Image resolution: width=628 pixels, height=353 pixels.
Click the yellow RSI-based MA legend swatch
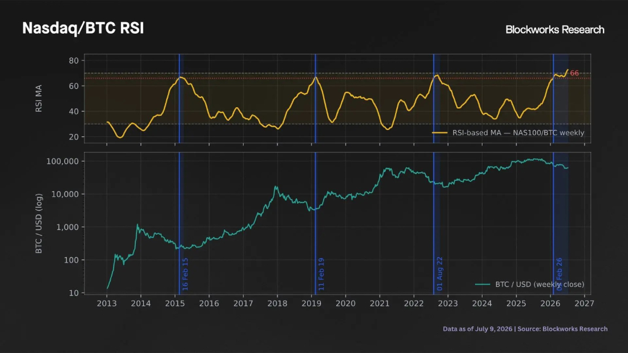point(440,133)
